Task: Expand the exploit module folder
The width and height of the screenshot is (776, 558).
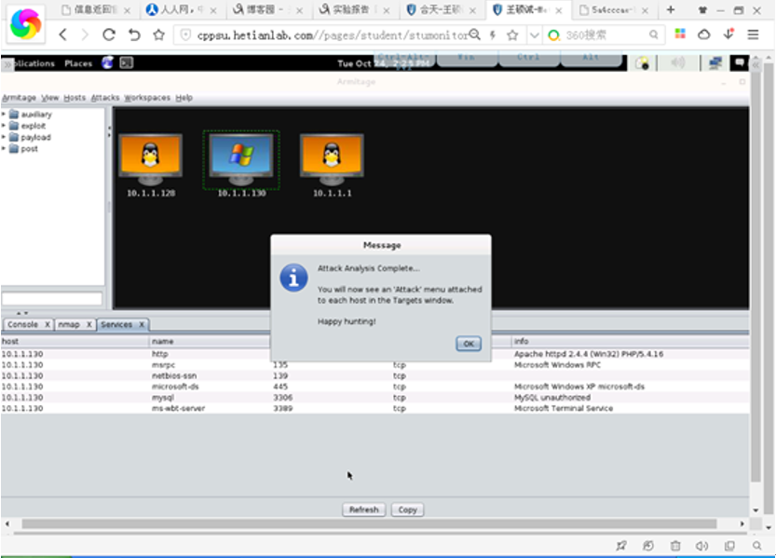Action: coord(4,126)
